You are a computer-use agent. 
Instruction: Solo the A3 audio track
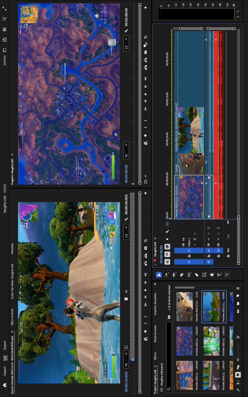[218, 233]
